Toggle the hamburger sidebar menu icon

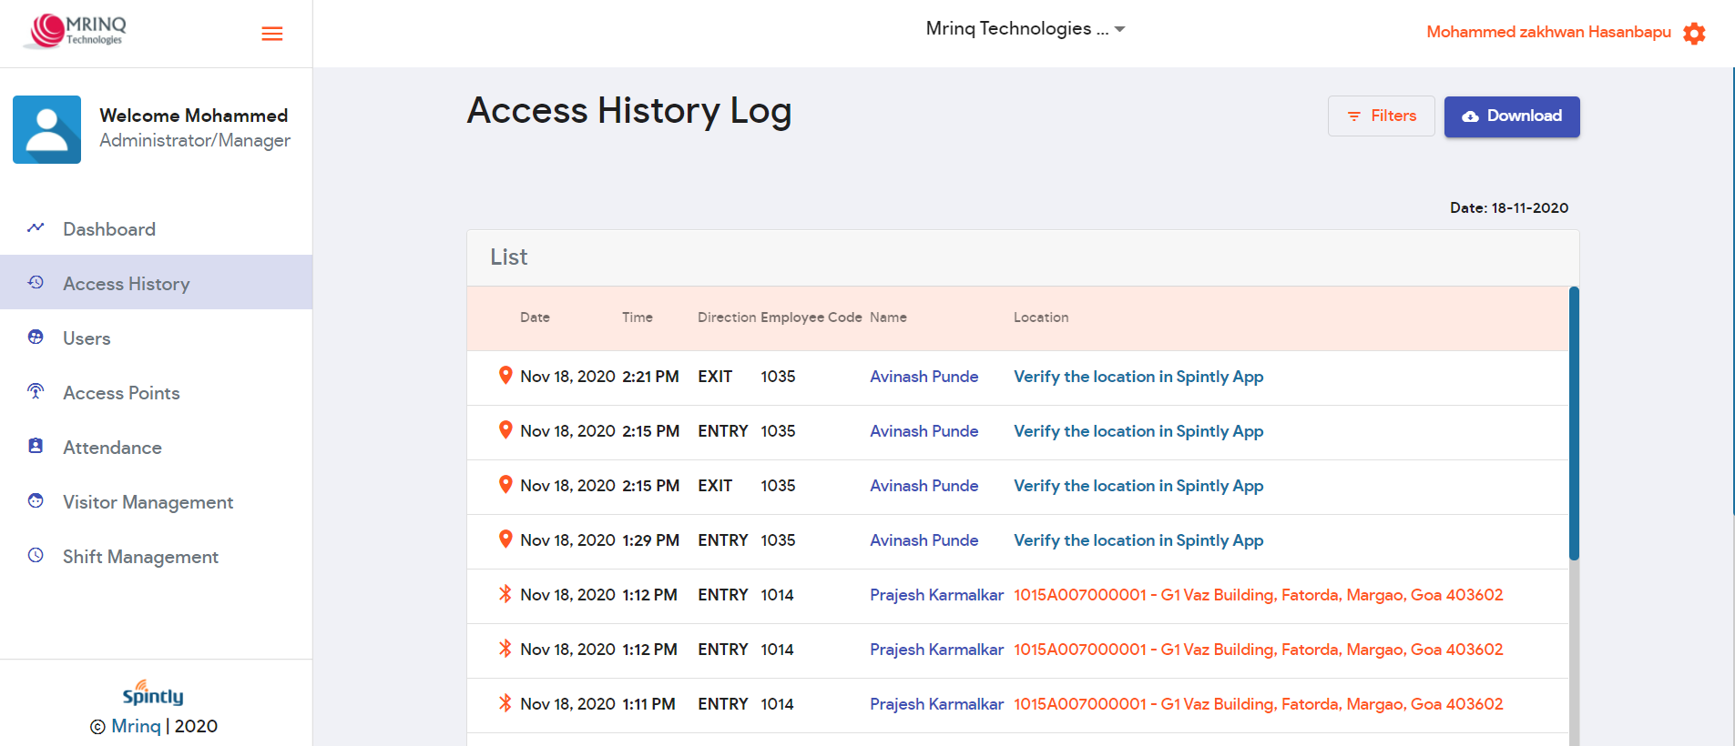click(x=271, y=34)
